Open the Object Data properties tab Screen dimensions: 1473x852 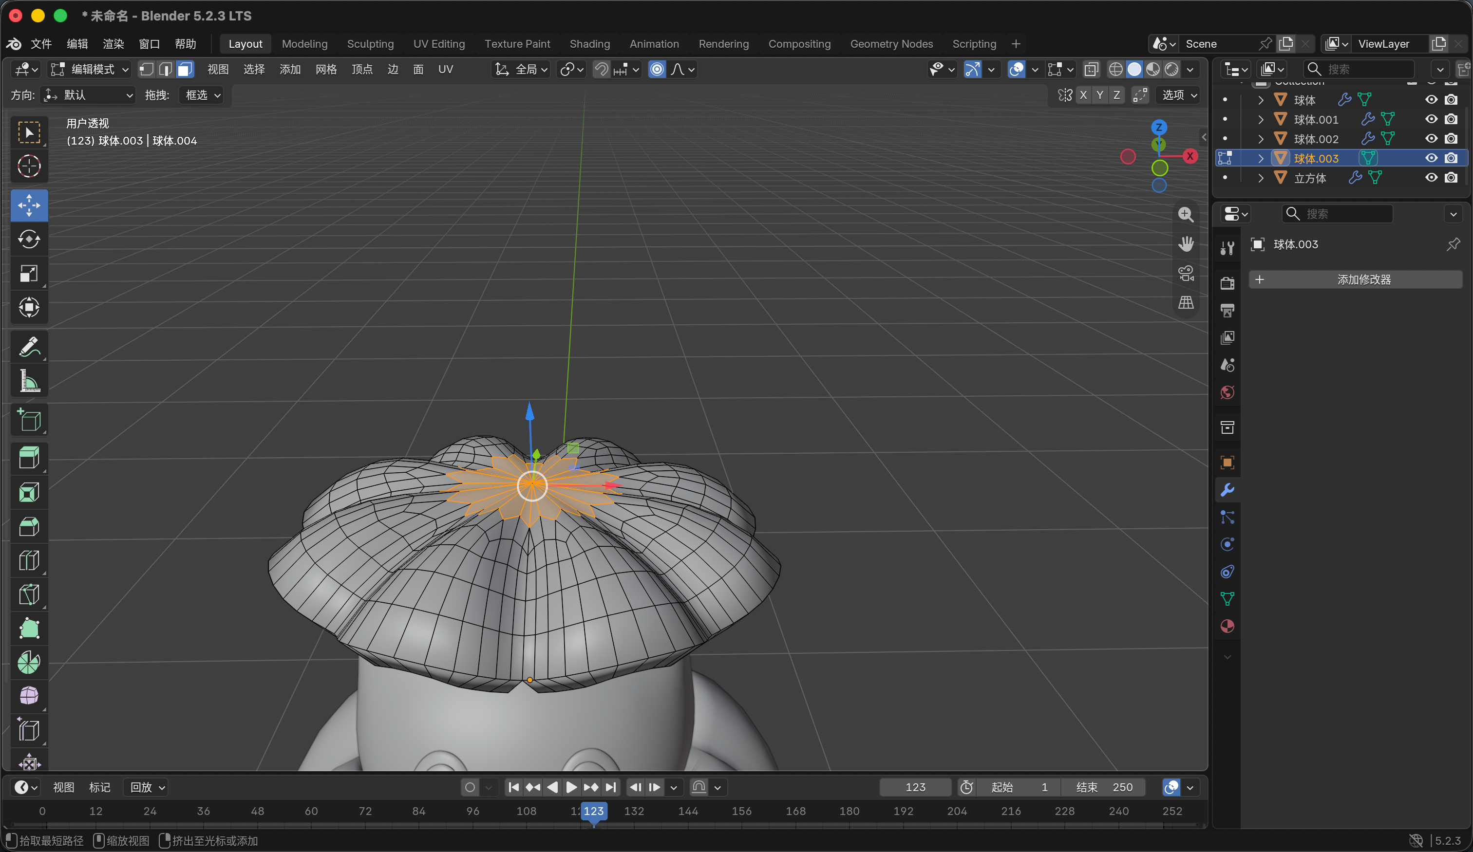[x=1227, y=598]
